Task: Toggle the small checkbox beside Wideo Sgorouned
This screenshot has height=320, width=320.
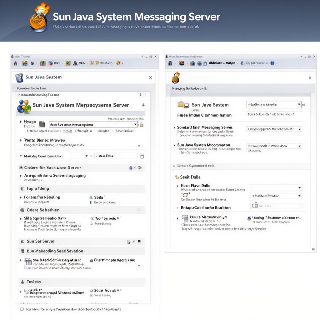Action: [x=174, y=166]
